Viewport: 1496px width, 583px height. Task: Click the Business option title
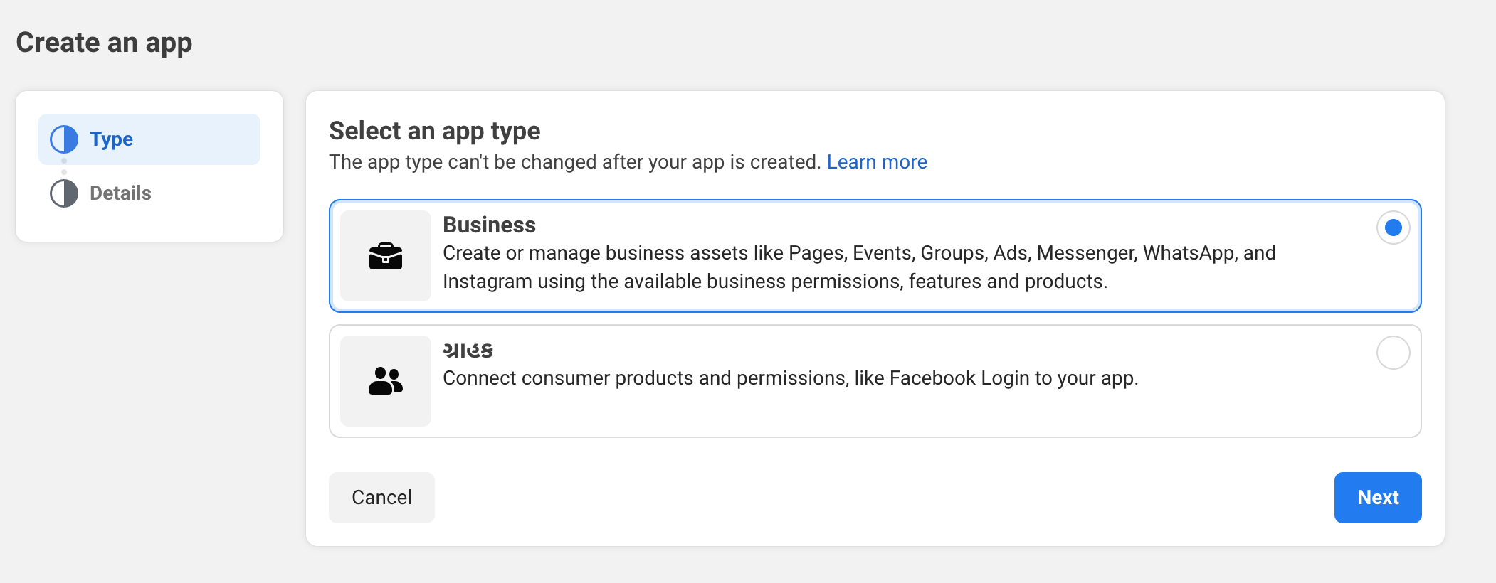[489, 225]
